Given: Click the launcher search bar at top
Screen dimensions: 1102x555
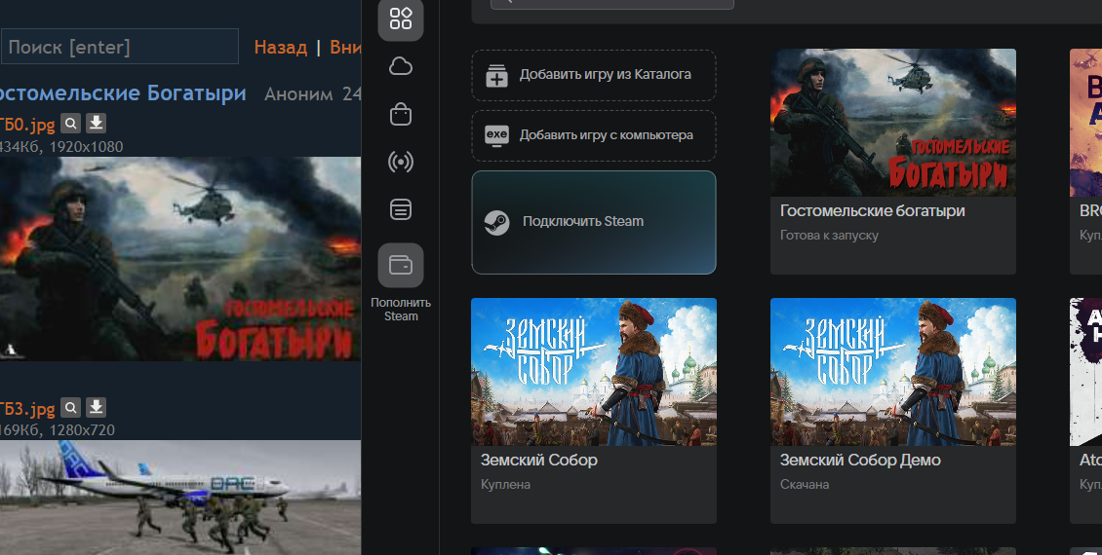Looking at the screenshot, I should coord(612,4).
